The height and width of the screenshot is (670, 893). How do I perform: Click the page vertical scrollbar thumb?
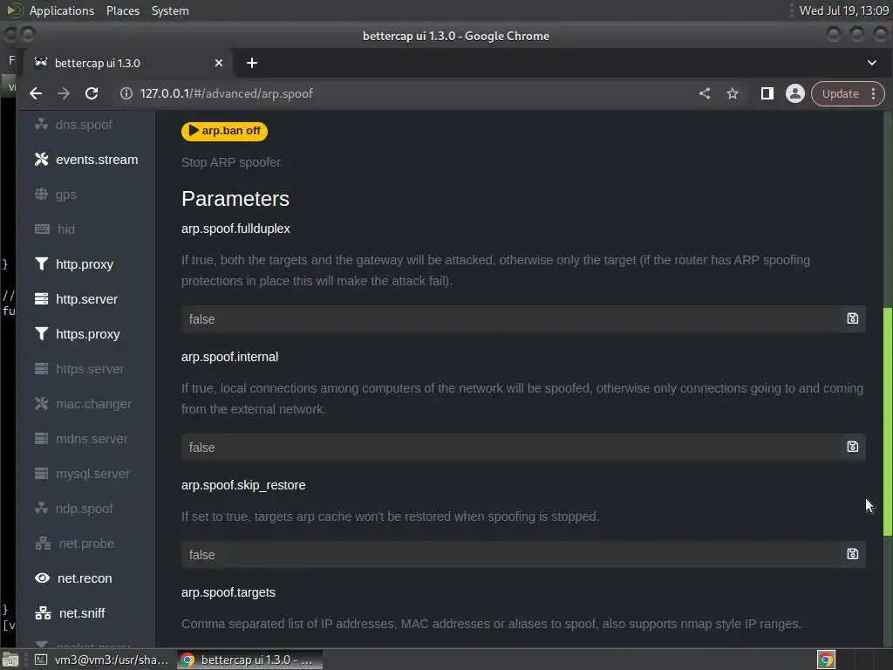[887, 421]
